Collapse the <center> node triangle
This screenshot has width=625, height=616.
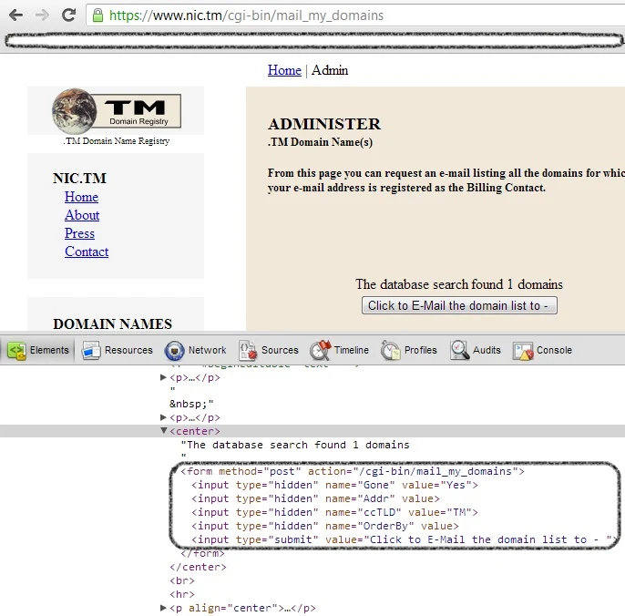163,431
